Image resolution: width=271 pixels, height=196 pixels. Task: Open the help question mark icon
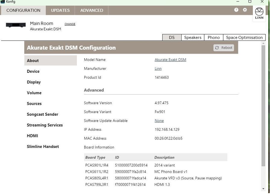point(236,10)
